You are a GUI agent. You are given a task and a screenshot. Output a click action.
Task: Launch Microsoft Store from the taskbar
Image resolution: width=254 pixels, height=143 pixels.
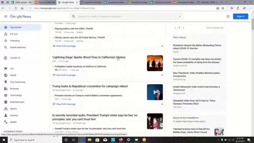[x=97, y=140]
